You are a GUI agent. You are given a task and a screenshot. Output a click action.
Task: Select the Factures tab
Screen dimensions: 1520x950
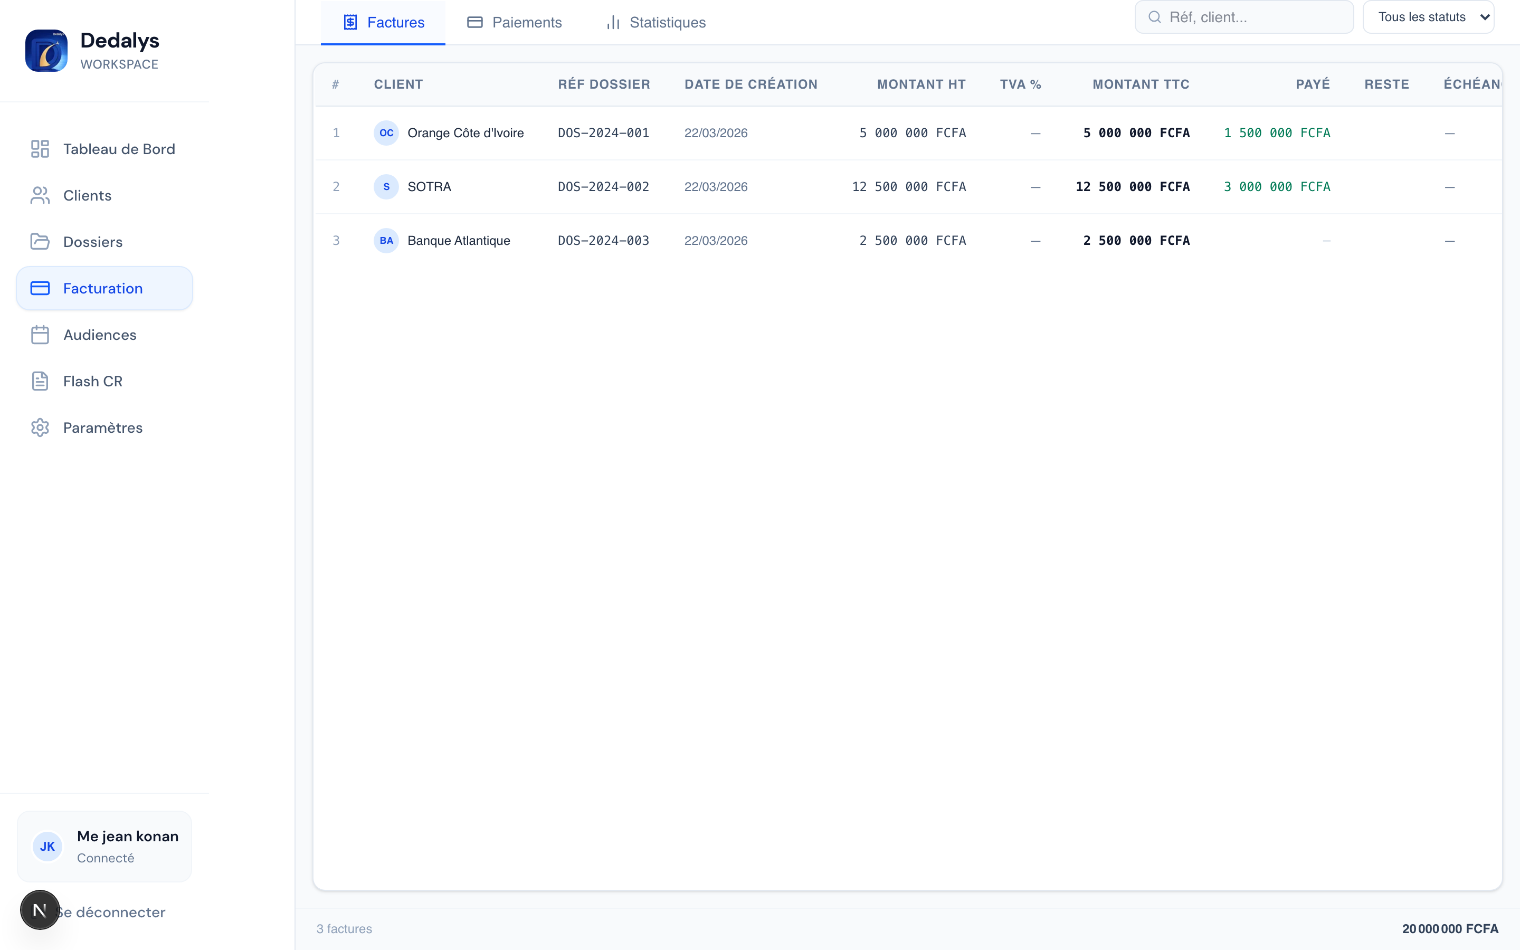384,23
